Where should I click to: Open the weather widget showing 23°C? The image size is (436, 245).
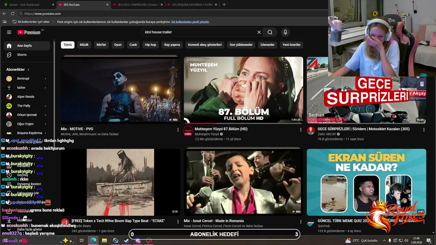(361, 241)
